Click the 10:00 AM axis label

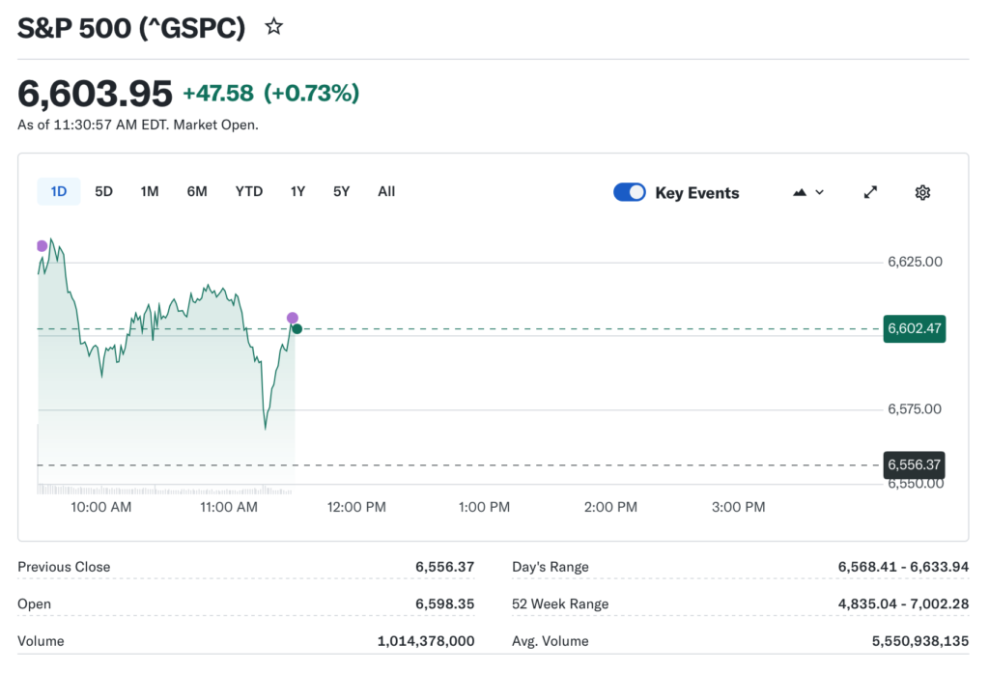point(100,507)
